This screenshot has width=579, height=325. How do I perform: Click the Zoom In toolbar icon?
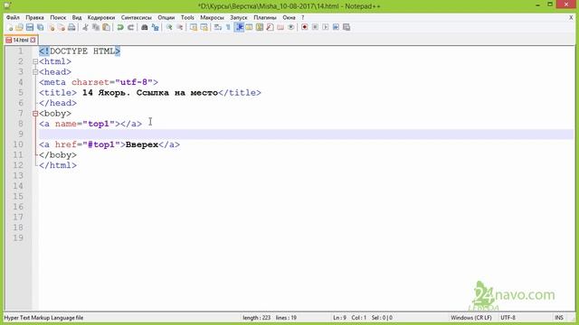coord(169,27)
